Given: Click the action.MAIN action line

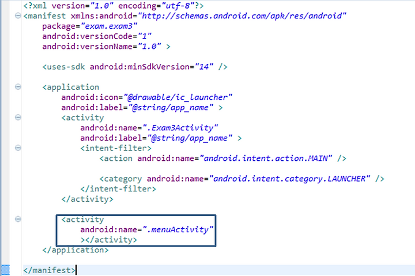Looking at the screenshot, I should point(223,158).
